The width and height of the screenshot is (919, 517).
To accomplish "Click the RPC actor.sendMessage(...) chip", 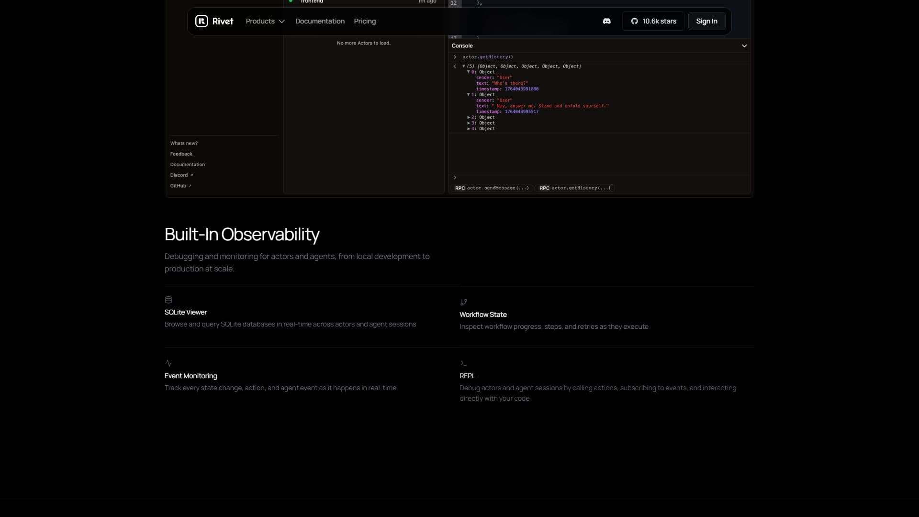I will pyautogui.click(x=493, y=188).
